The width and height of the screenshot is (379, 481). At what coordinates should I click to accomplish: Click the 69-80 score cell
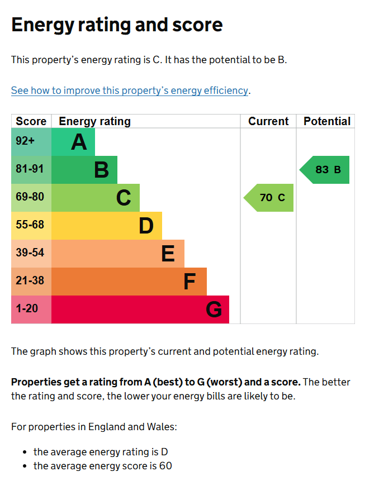tap(31, 198)
